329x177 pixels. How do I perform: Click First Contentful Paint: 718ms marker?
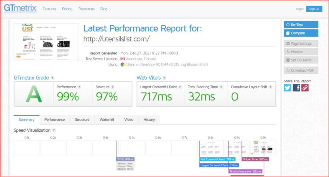click(x=217, y=159)
